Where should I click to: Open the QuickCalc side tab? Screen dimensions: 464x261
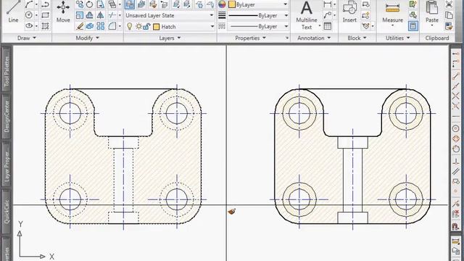[7, 211]
